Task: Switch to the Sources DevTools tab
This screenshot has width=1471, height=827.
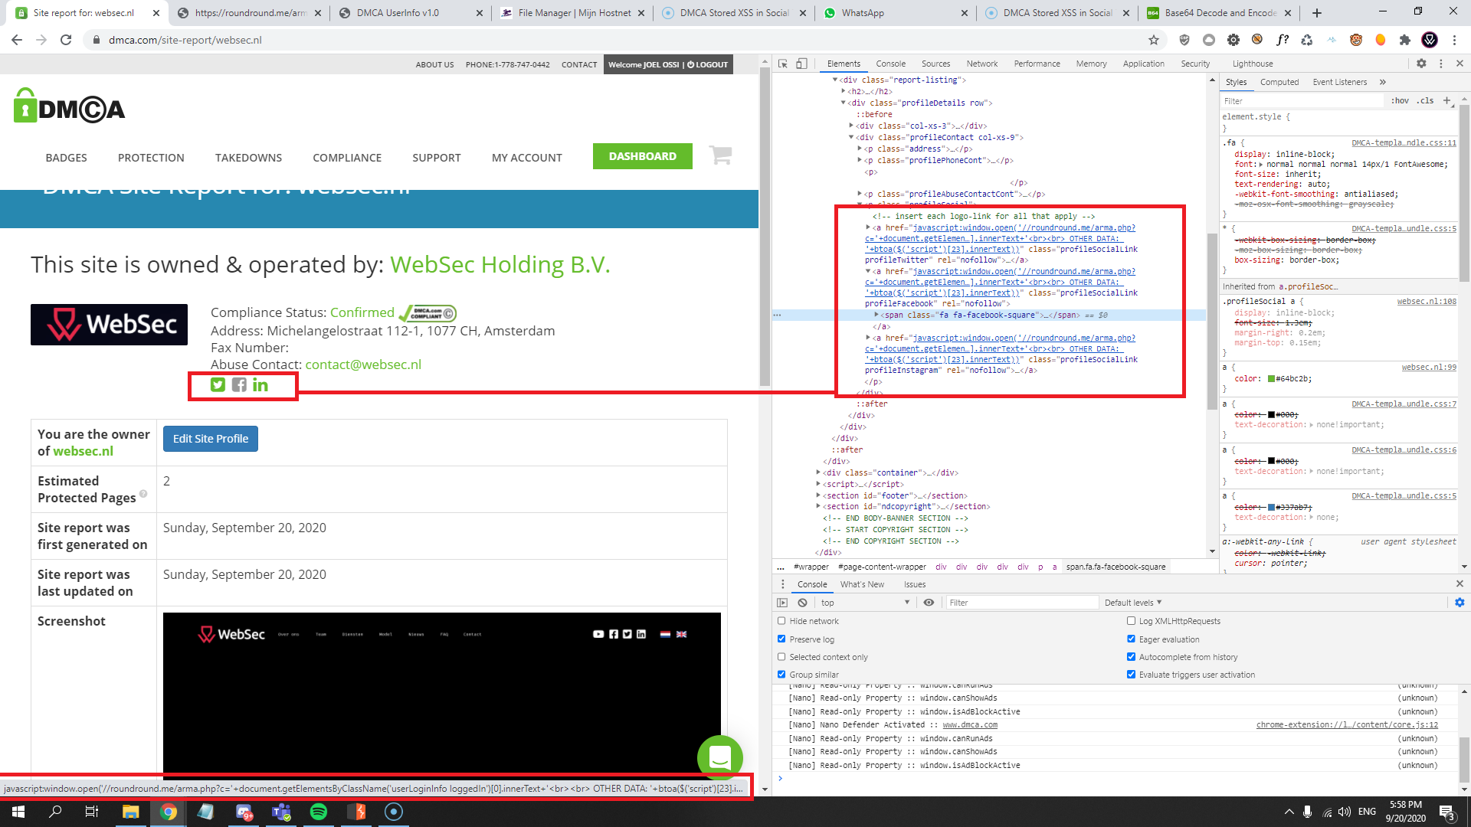Action: pos(935,64)
